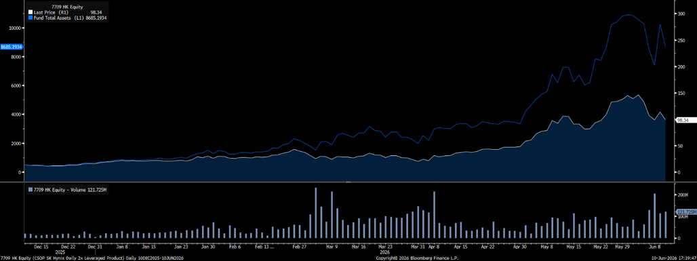Click the 'Mar 16' date label

click(358, 245)
